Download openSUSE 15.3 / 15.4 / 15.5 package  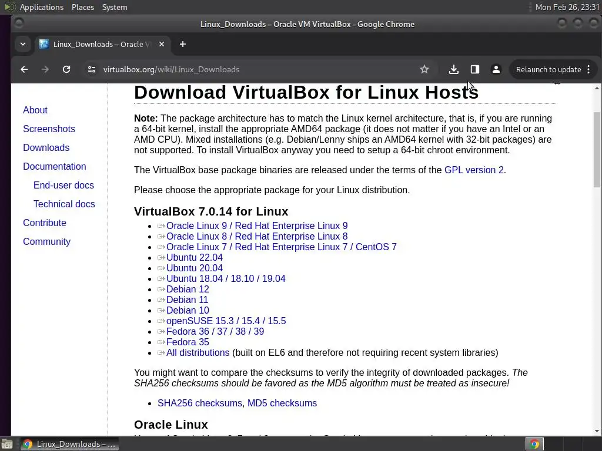[226, 321]
